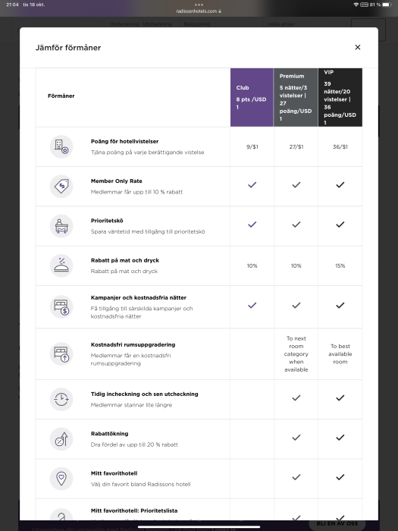398x531 pixels.
Task: Click the VIP 15% food discount value
Action: point(340,265)
